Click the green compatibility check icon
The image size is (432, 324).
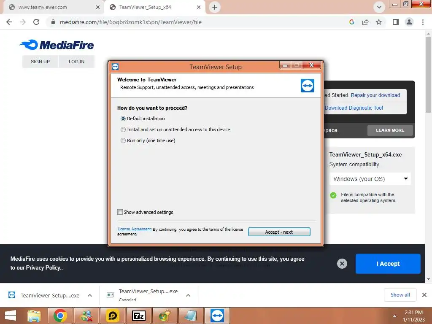coord(333,195)
